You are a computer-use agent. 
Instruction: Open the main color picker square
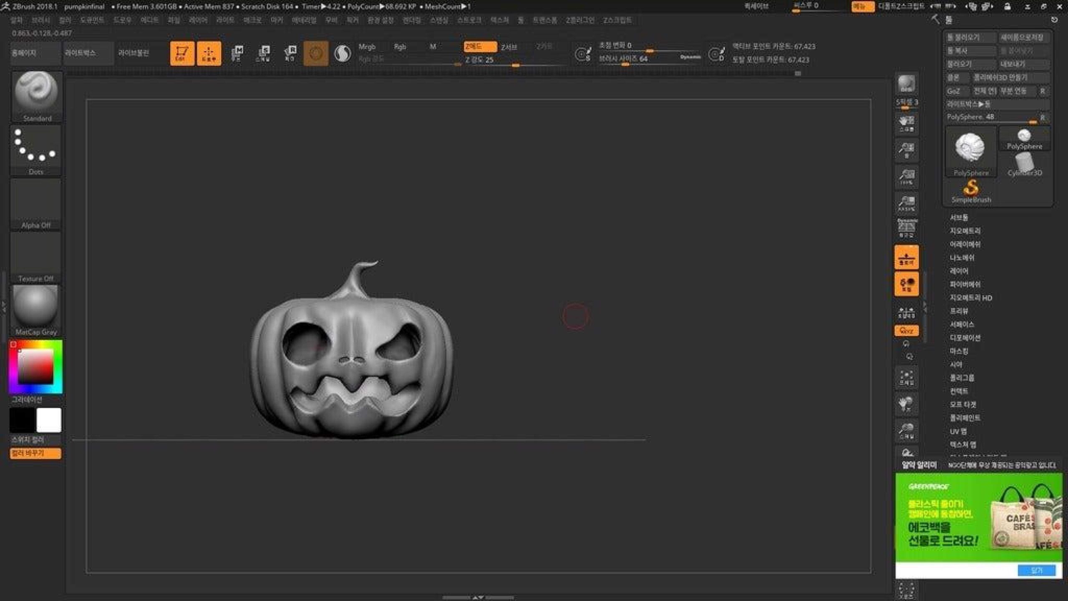click(x=35, y=366)
